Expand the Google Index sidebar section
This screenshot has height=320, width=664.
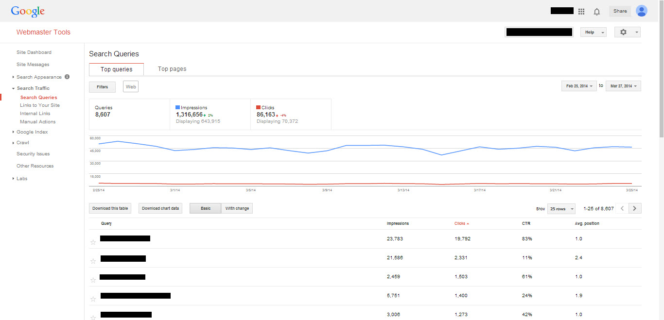pyautogui.click(x=32, y=132)
